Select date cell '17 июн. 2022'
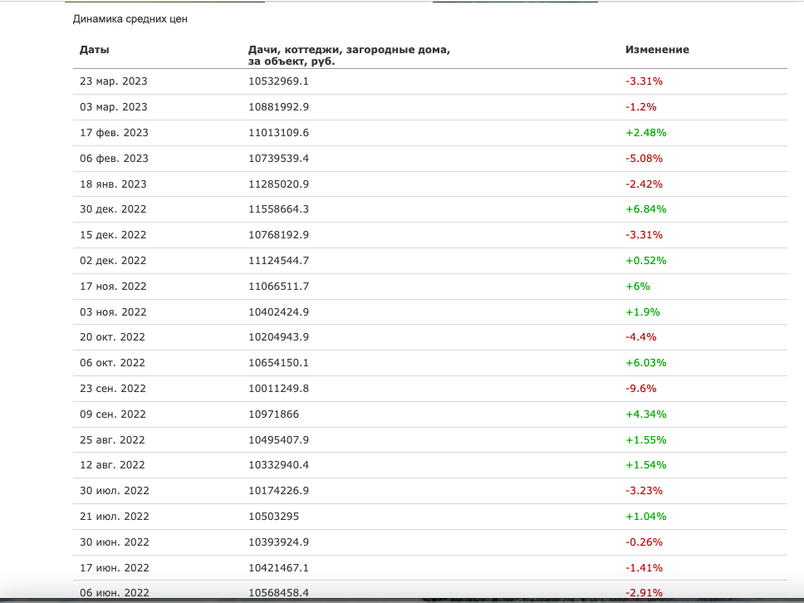804x603 pixels. [115, 567]
